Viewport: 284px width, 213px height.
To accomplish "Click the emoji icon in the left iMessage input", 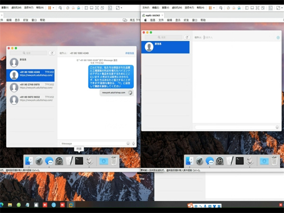I will [x=128, y=143].
